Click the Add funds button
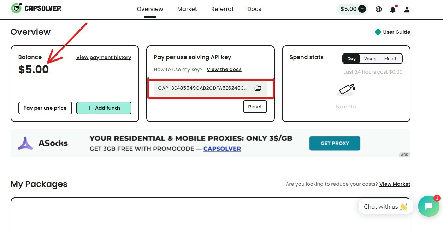Screen dimensions: 443x233 [104, 108]
